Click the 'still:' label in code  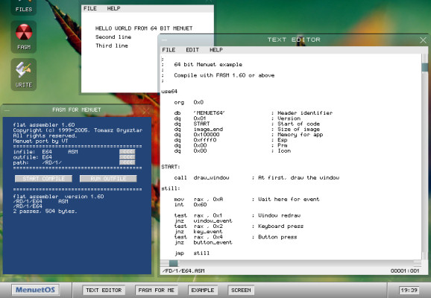tap(171, 188)
